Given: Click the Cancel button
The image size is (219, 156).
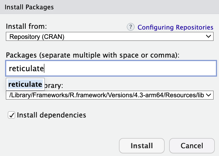Looking at the screenshot, I should [x=192, y=145].
